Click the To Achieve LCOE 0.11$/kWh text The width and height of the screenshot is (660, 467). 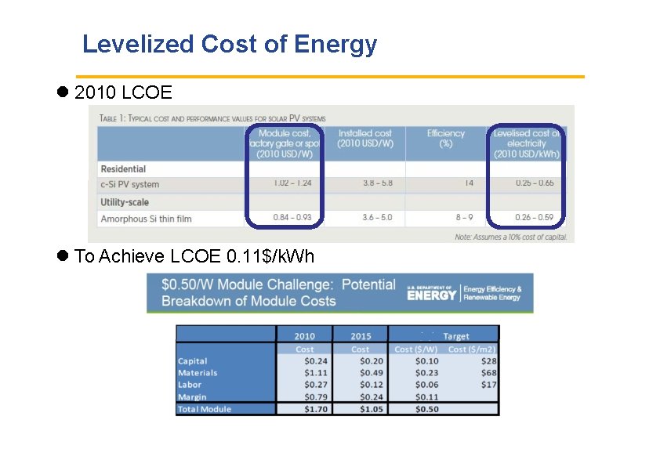pos(194,256)
